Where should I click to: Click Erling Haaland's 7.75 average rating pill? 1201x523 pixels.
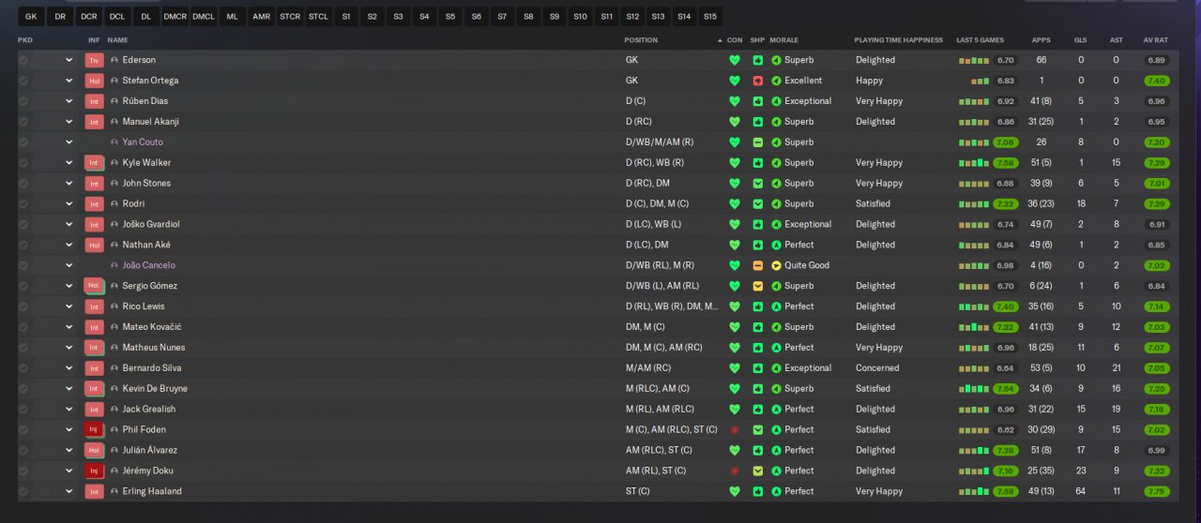(x=1157, y=491)
